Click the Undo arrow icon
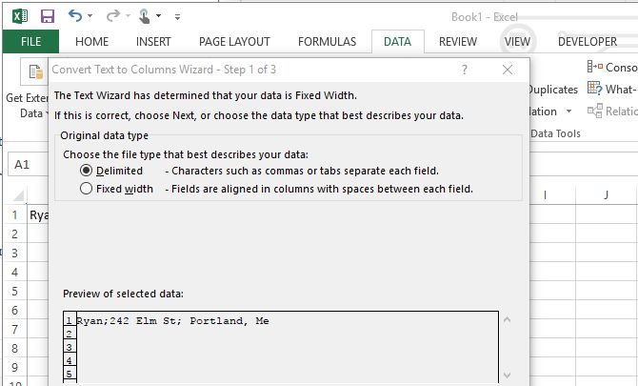Screen dimensions: 638x386 click(75, 16)
